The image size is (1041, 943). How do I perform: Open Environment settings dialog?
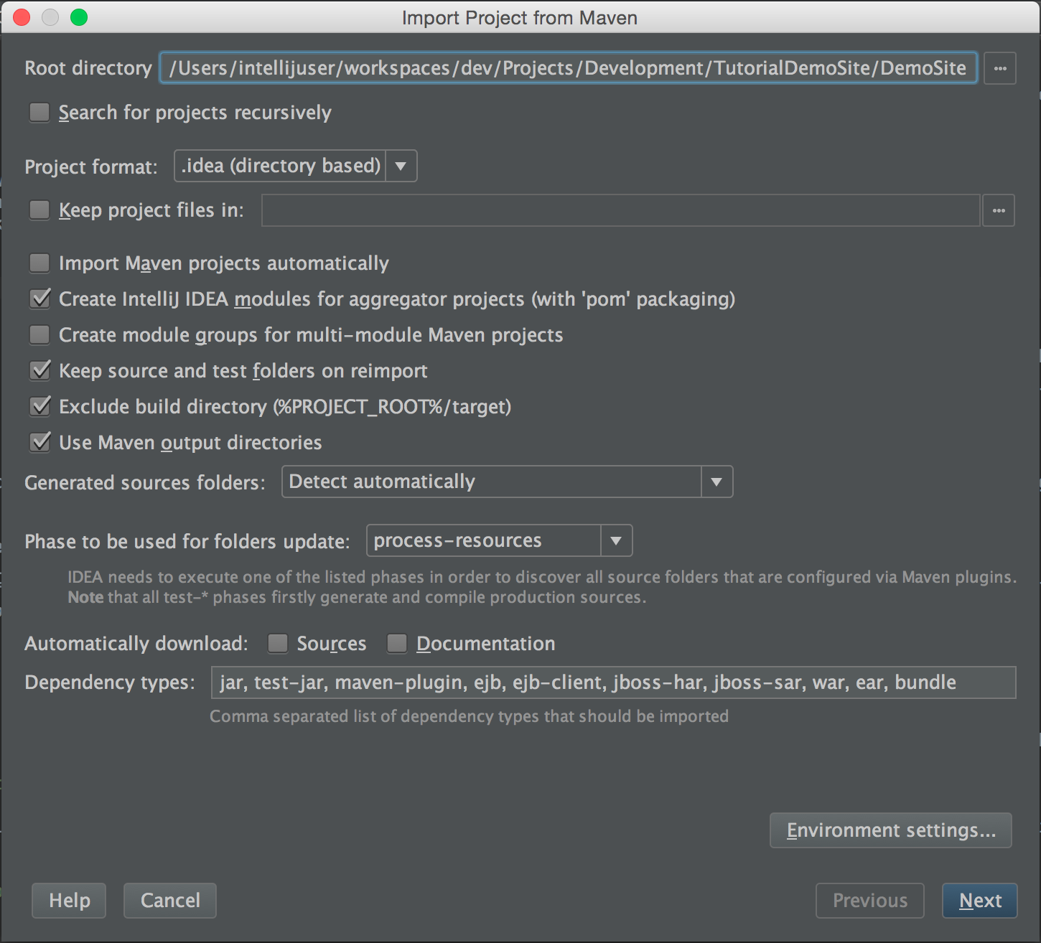click(x=890, y=830)
